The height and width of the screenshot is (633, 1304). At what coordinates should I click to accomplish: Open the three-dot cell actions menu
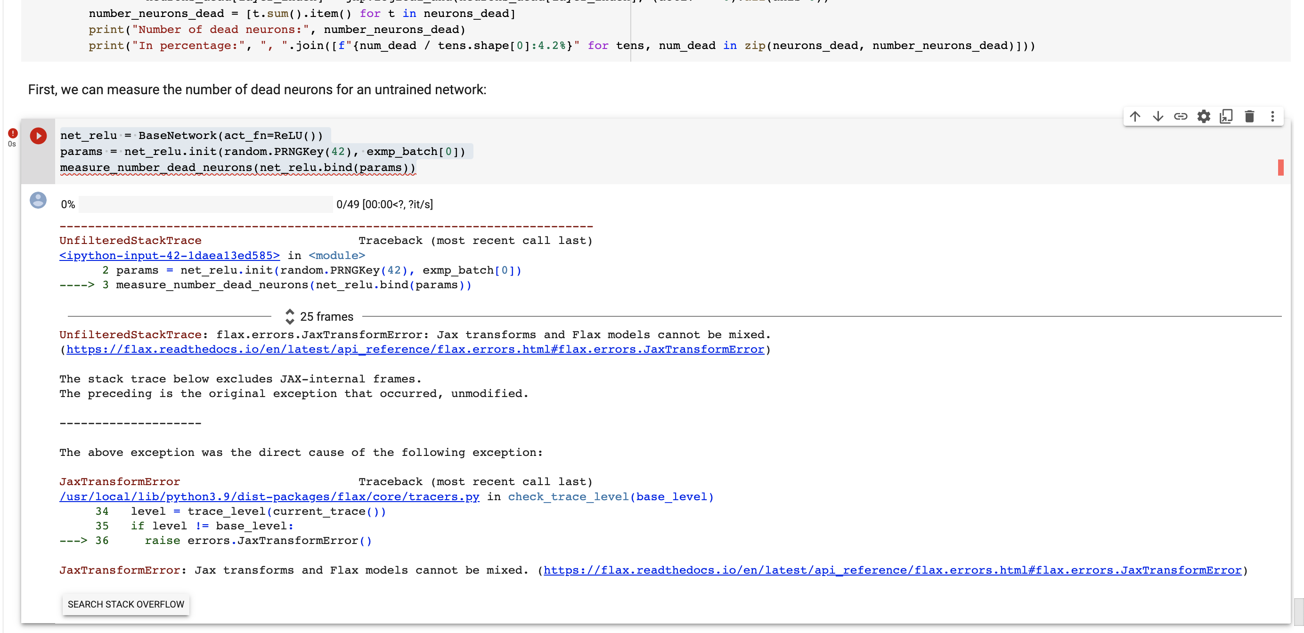[x=1272, y=116]
